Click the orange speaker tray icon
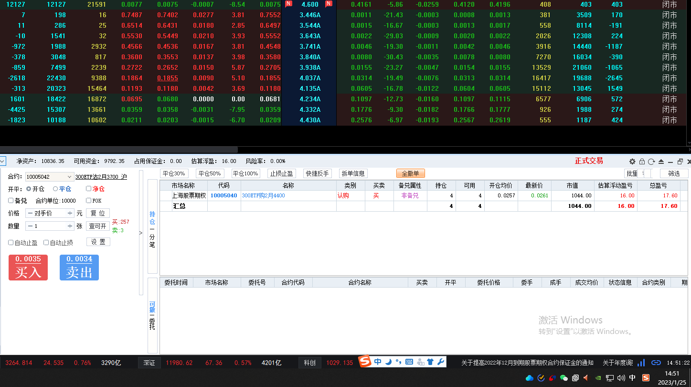 [586, 378]
